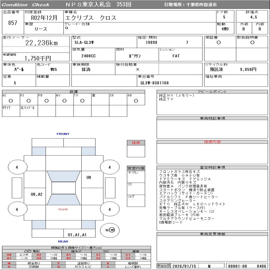The height and width of the screenshot is (270, 270).
Task: Click the standalone "U0" panel on car diagram
Action: click(89, 178)
